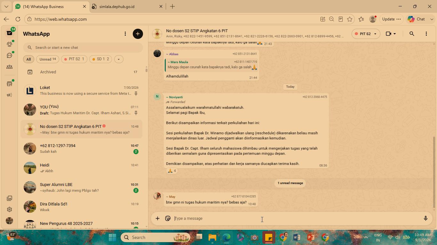Open Communities icon in the sidebar

coord(9,67)
